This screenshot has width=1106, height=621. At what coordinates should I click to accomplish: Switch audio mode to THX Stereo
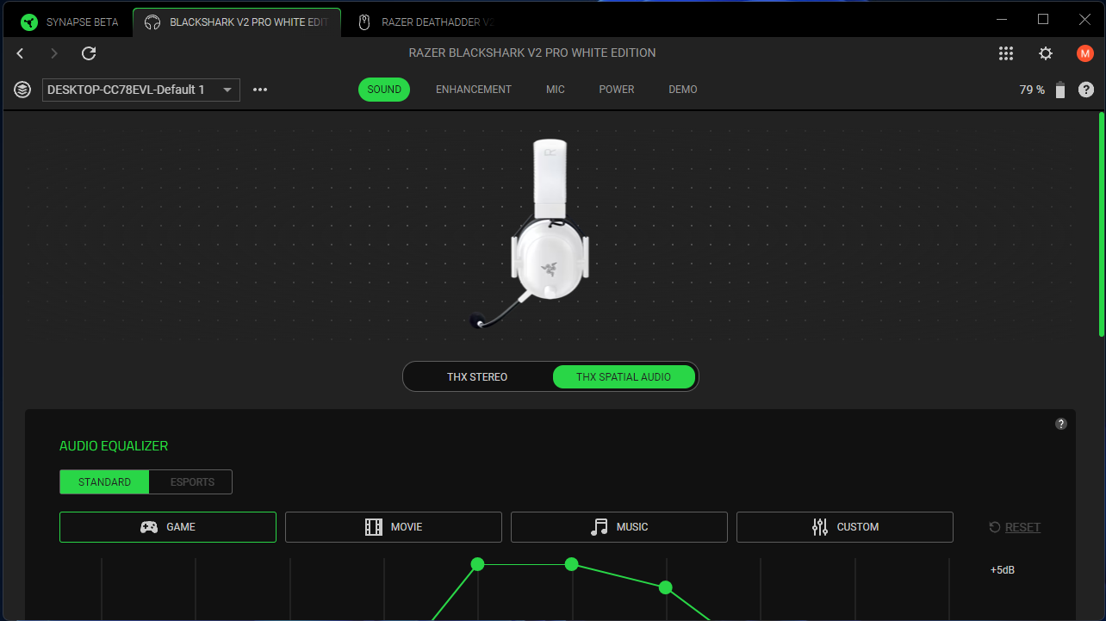(477, 377)
